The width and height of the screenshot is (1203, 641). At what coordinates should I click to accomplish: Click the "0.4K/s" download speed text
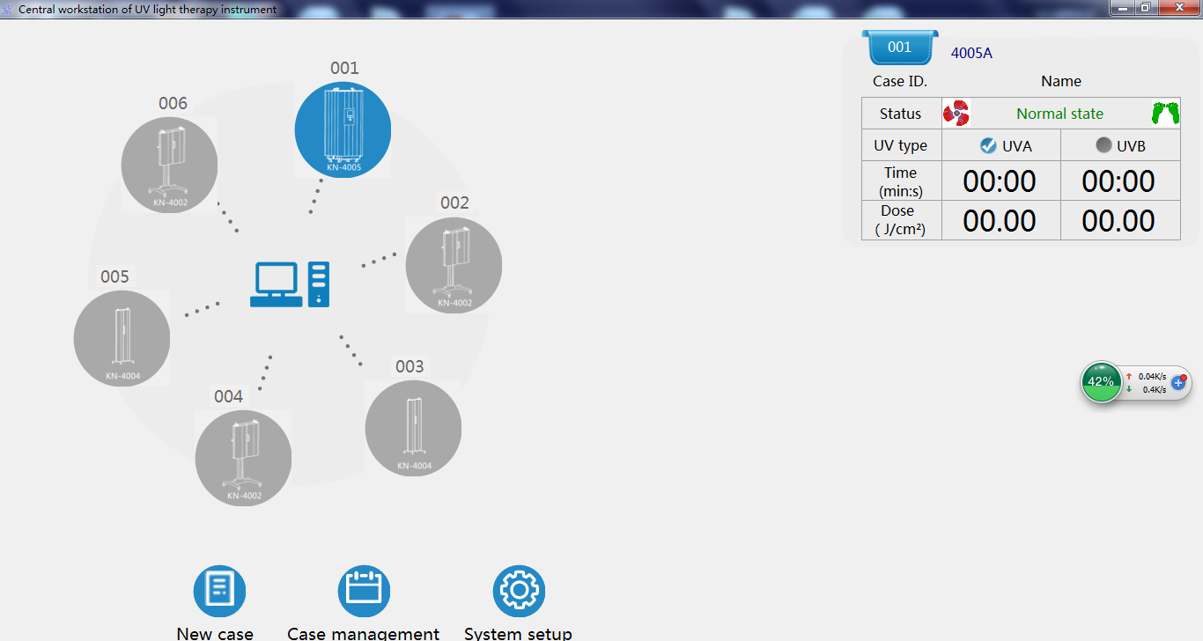click(x=1155, y=389)
